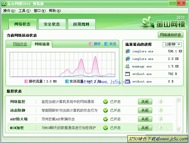Screen dimensions: 189x143
Task: Click the green check icon for MSN加密
Action: [x=106, y=128]
